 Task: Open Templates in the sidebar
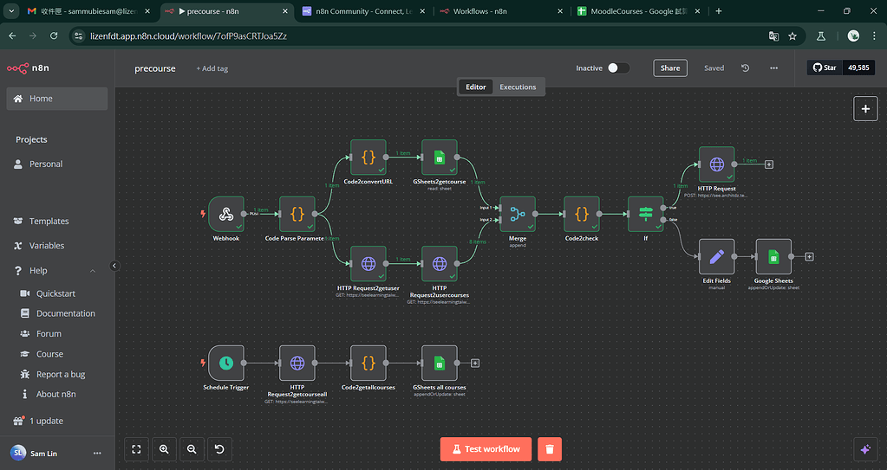coord(49,221)
